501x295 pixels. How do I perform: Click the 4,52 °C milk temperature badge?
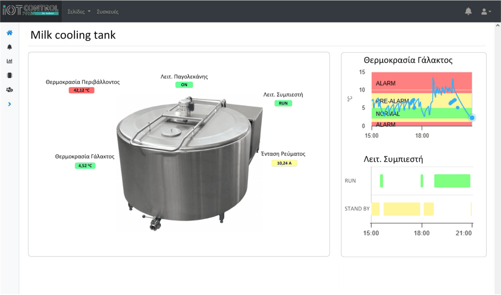click(85, 165)
